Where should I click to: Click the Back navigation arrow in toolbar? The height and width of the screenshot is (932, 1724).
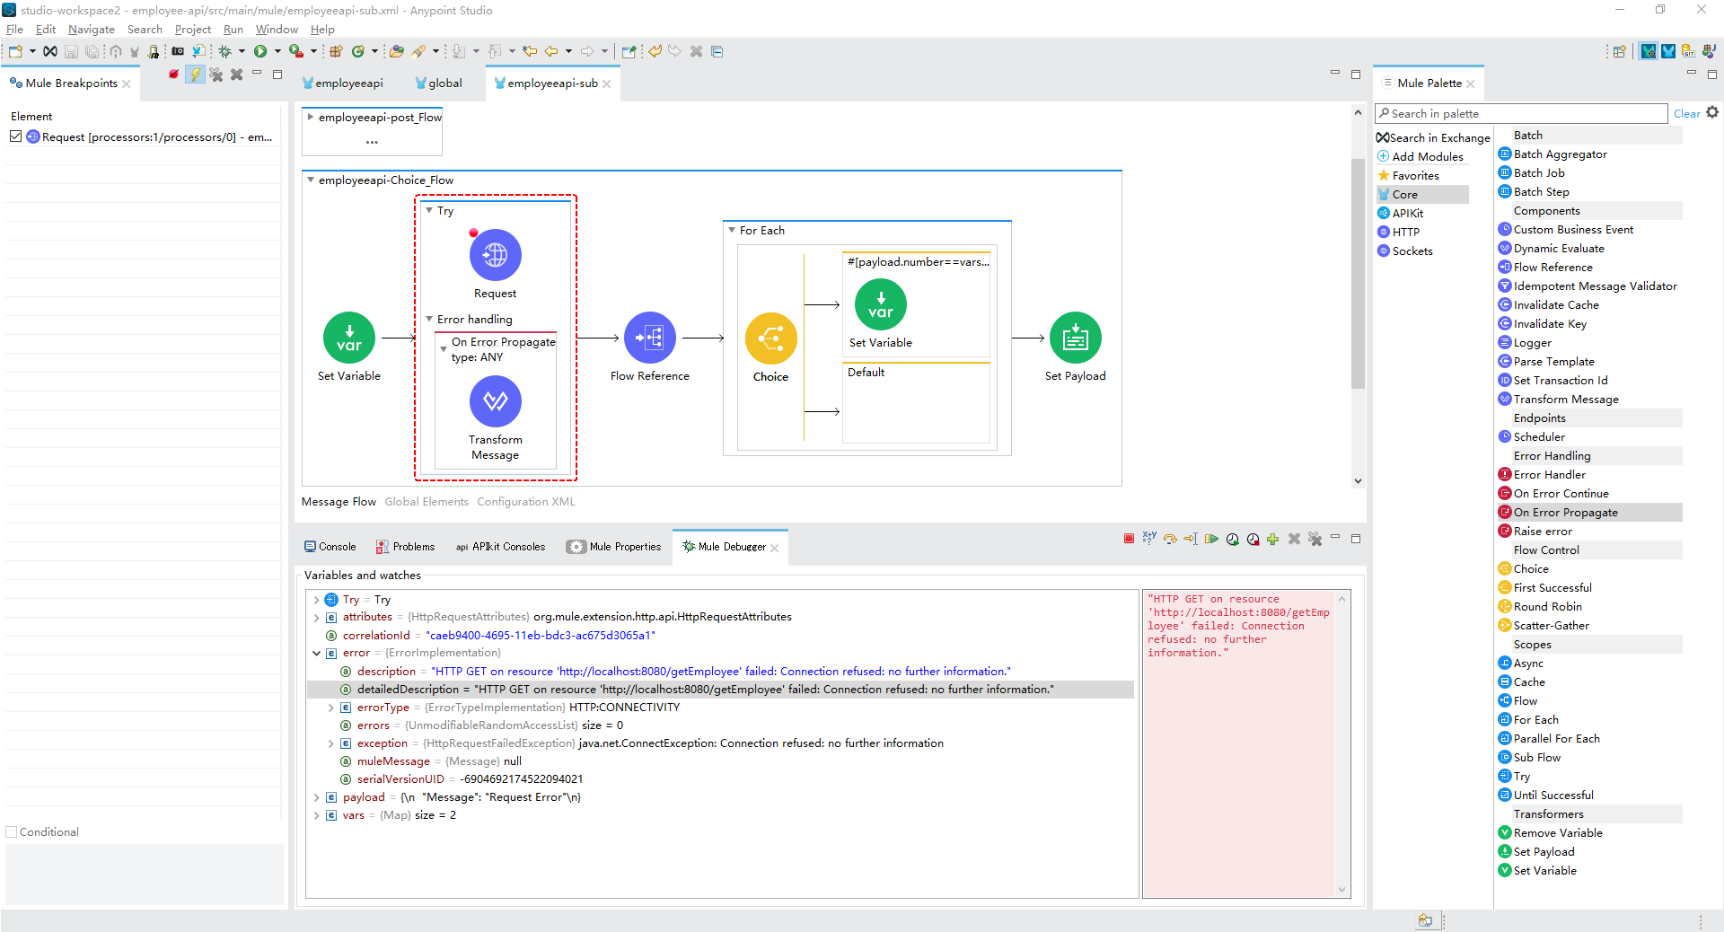coord(551,51)
